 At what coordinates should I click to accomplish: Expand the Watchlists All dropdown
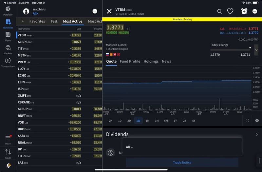36,13
